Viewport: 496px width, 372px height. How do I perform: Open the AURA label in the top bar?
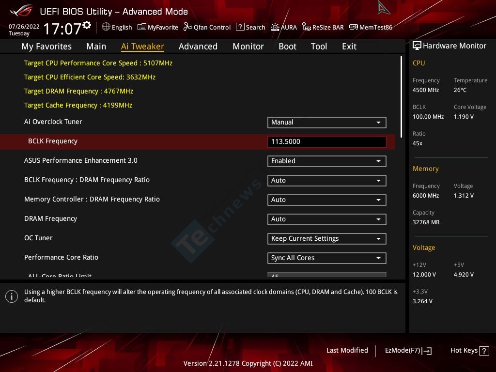pos(289,27)
